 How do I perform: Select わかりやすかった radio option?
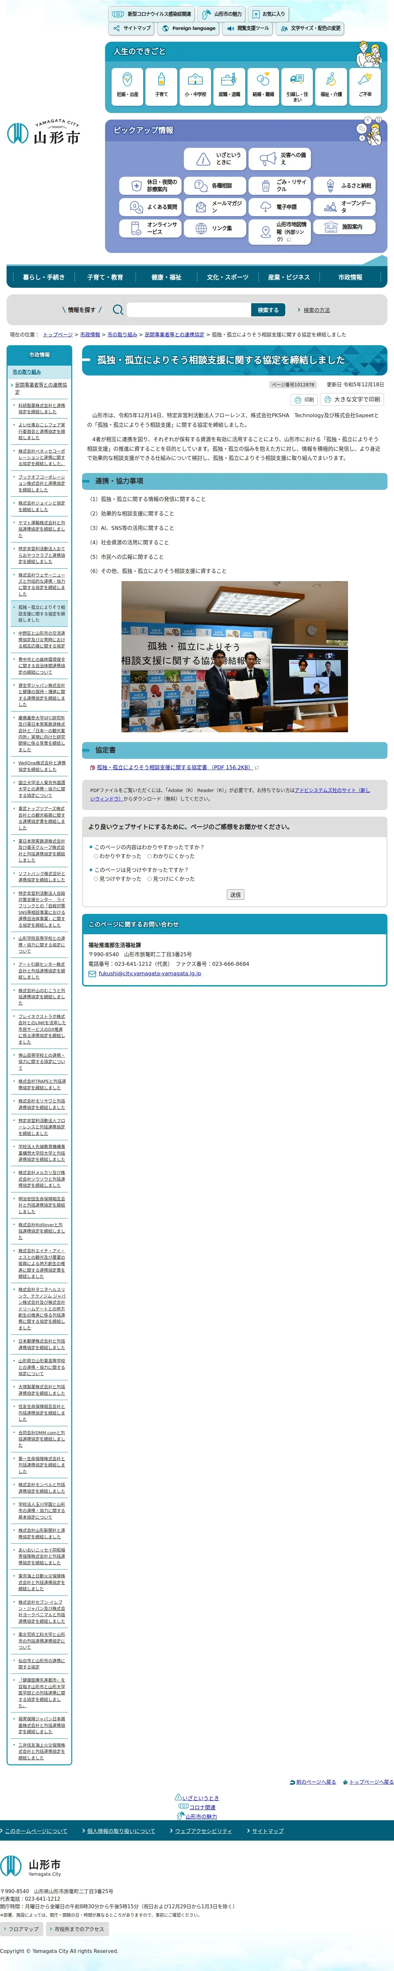point(97,856)
